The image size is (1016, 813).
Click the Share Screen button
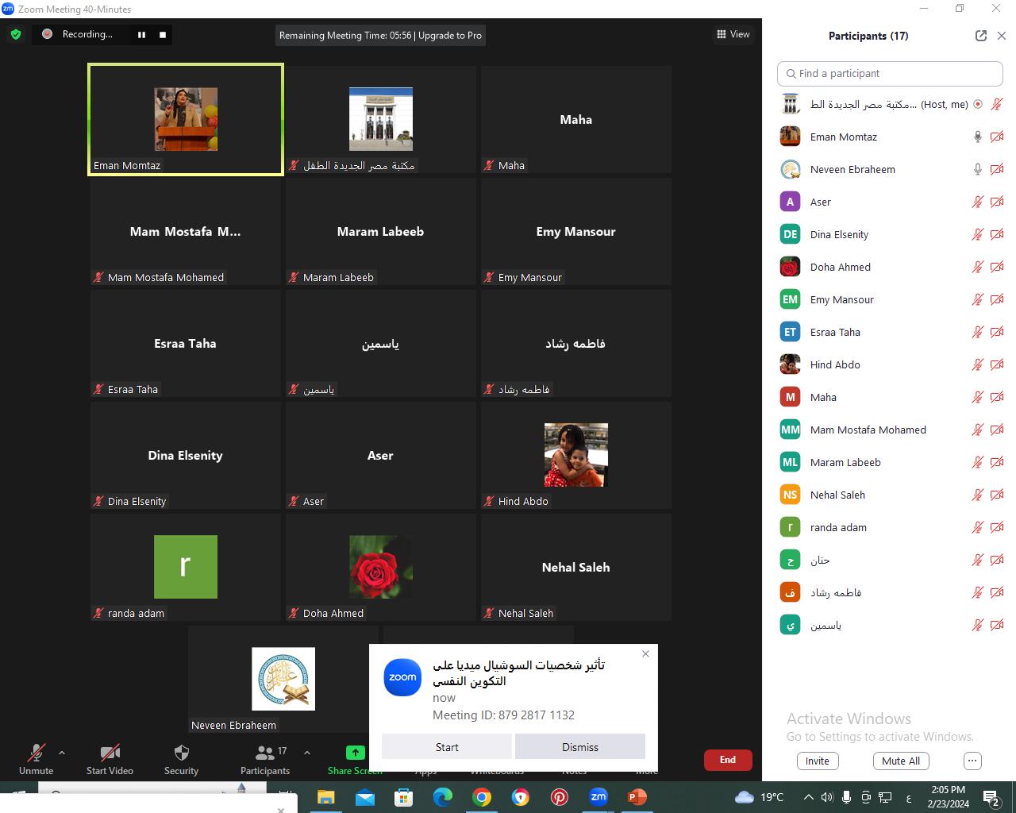point(355,759)
